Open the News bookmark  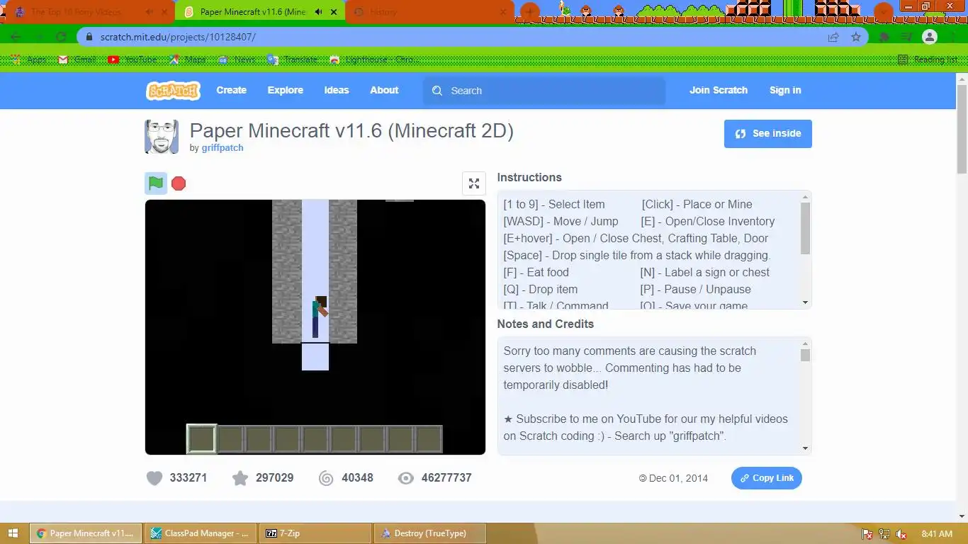click(x=237, y=59)
